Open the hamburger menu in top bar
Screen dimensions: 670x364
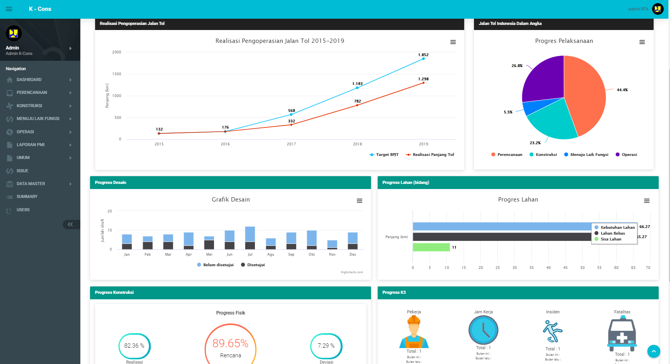[9, 9]
